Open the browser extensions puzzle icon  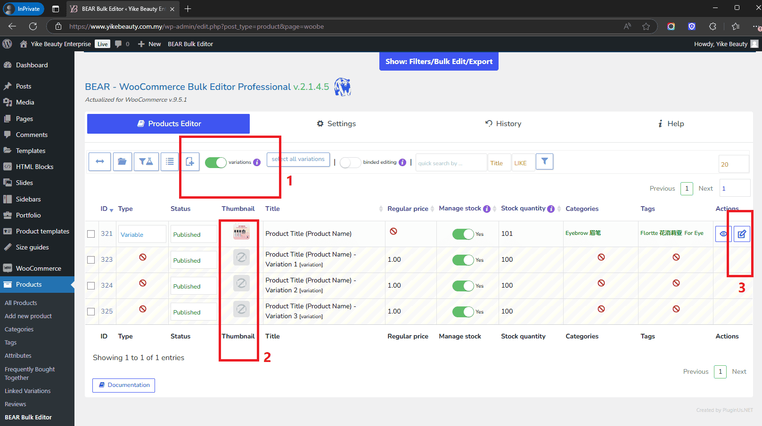713,26
